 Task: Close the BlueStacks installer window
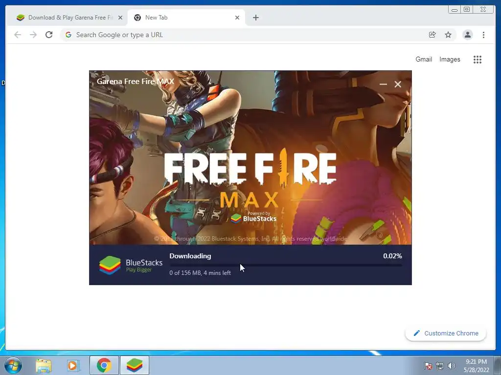[397, 84]
